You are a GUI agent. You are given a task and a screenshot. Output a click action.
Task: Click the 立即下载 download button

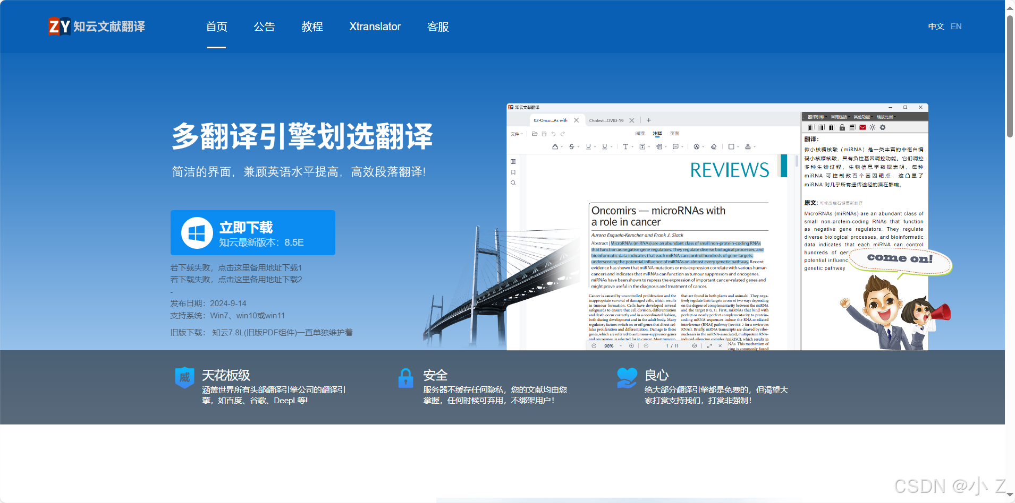point(253,232)
